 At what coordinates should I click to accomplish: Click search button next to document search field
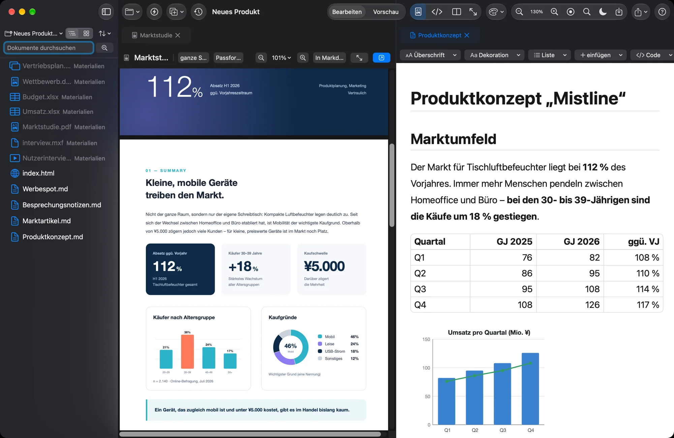point(104,48)
